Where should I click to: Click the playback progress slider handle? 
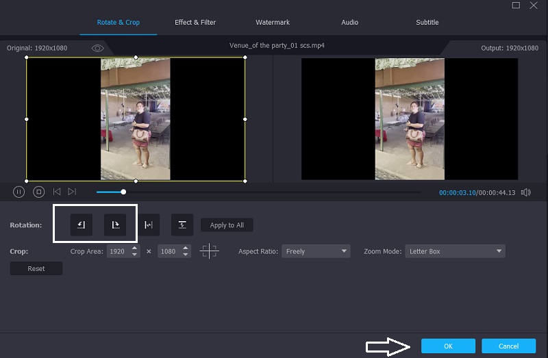pos(123,192)
